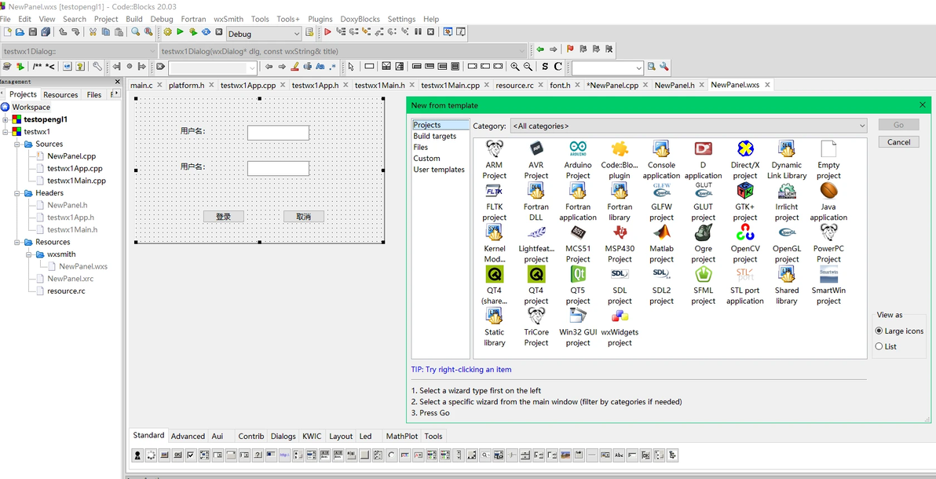Switch to the Dialogs palette tab
936x479 pixels.
[x=283, y=437]
